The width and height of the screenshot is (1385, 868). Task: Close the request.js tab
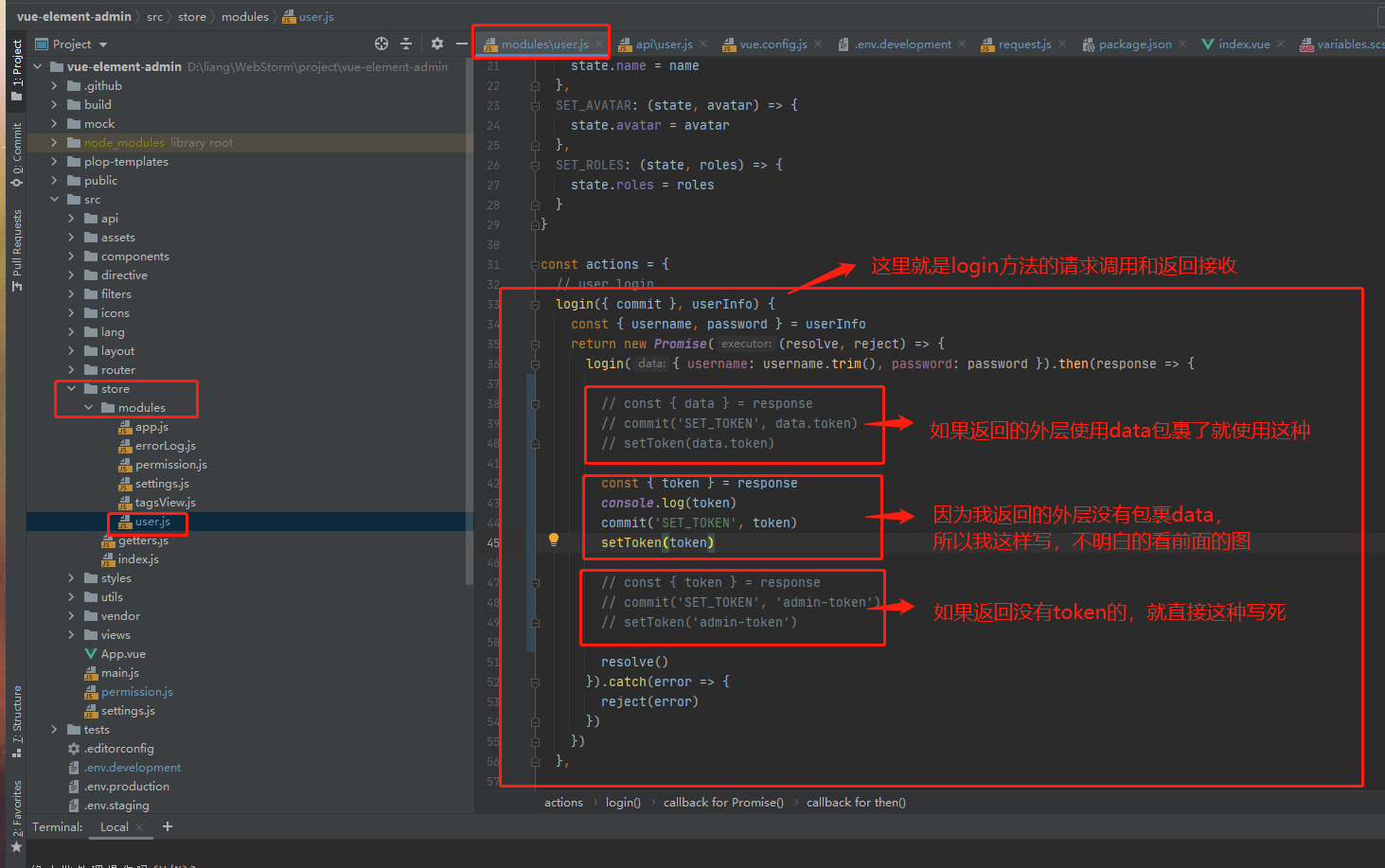coord(1062,44)
